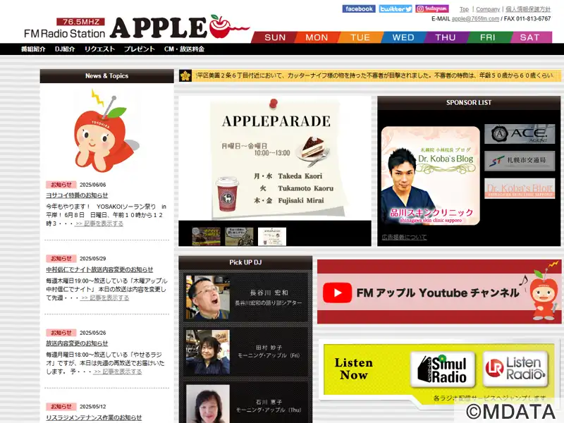Click the Top link in header
Screen dimensions: 564x423
tap(464, 9)
